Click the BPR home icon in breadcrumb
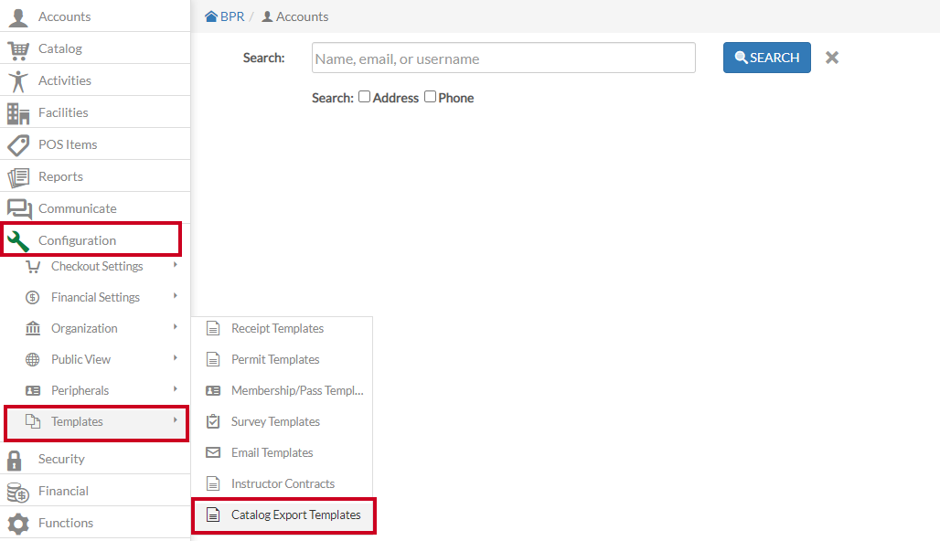940x541 pixels. [x=211, y=16]
